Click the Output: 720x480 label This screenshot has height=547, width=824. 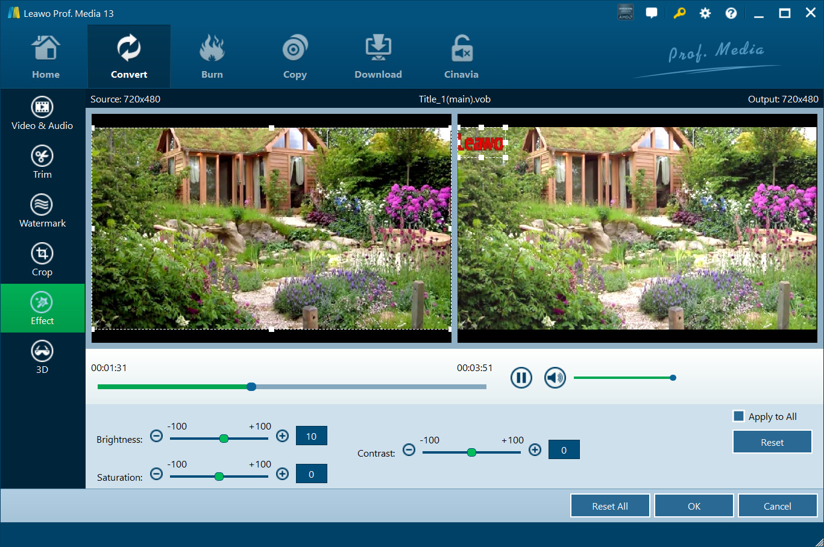coord(783,99)
